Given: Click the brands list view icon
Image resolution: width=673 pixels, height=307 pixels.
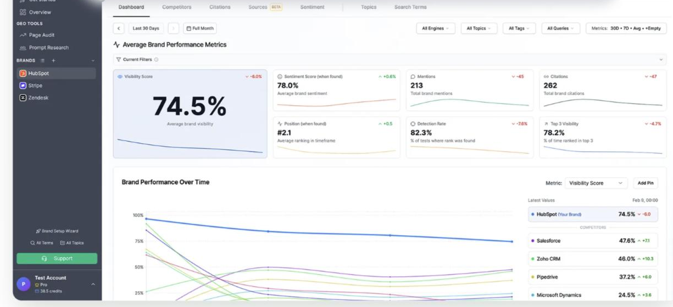Looking at the screenshot, I should tap(43, 60).
